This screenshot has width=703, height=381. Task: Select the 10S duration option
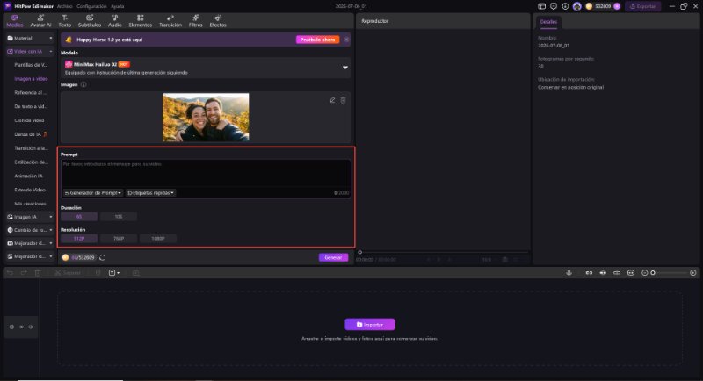tap(119, 217)
